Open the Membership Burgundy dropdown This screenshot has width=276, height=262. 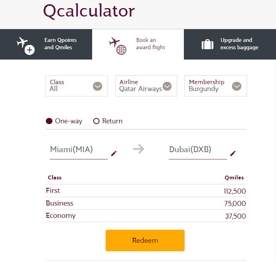[216, 86]
